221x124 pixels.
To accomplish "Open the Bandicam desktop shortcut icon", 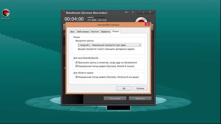I will [6, 14].
